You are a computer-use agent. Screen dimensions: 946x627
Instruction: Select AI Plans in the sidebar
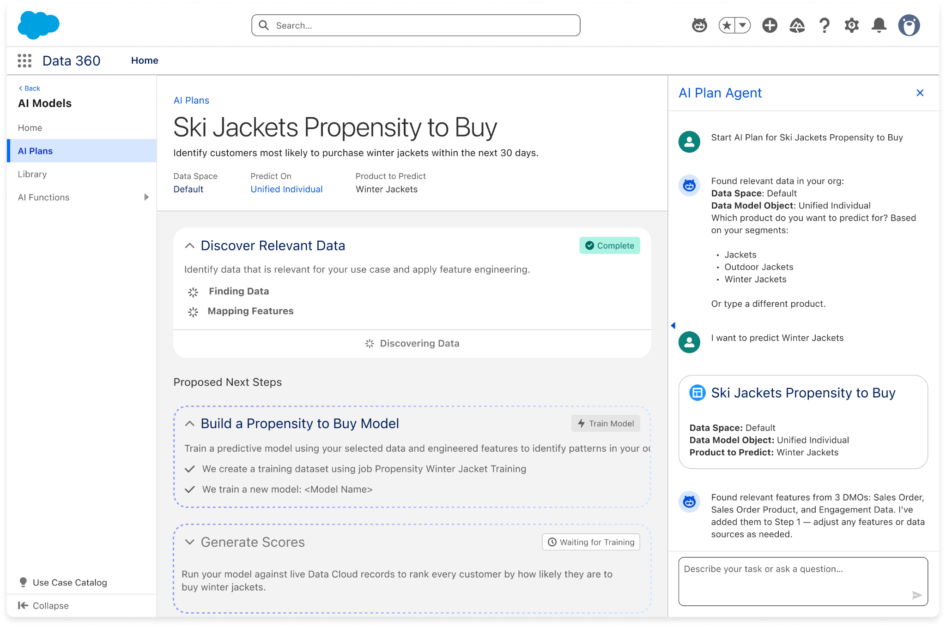click(82, 151)
